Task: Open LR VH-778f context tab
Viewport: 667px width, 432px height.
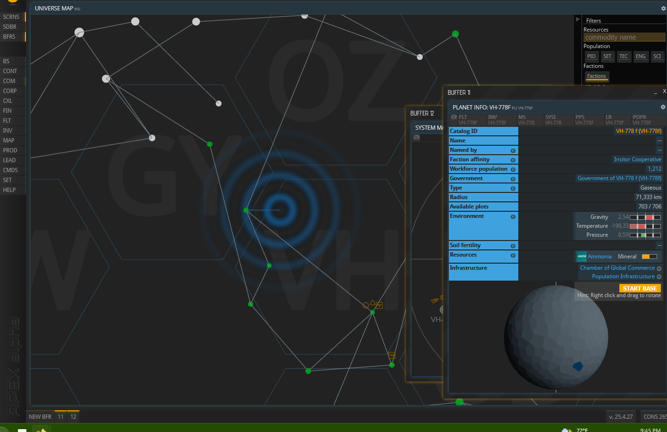Action: [x=617, y=120]
